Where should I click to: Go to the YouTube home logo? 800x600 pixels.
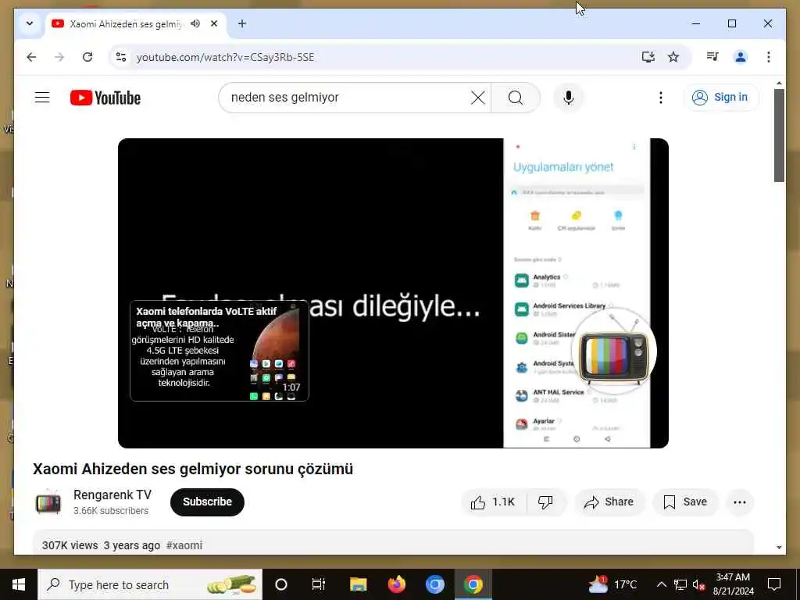coord(105,98)
